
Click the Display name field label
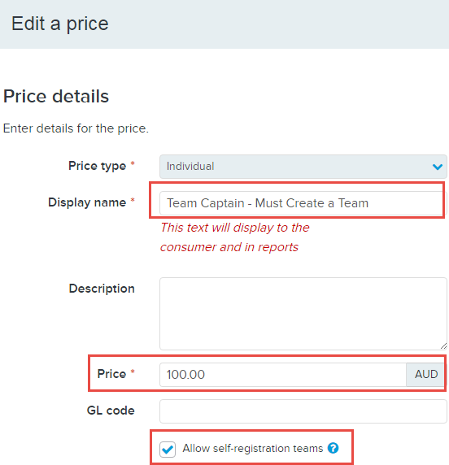click(x=87, y=202)
